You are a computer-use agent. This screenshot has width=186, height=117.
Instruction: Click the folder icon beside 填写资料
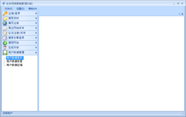pos(5,18)
